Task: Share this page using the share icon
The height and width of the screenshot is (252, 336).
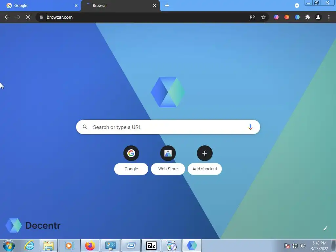Action: pyautogui.click(x=252, y=17)
